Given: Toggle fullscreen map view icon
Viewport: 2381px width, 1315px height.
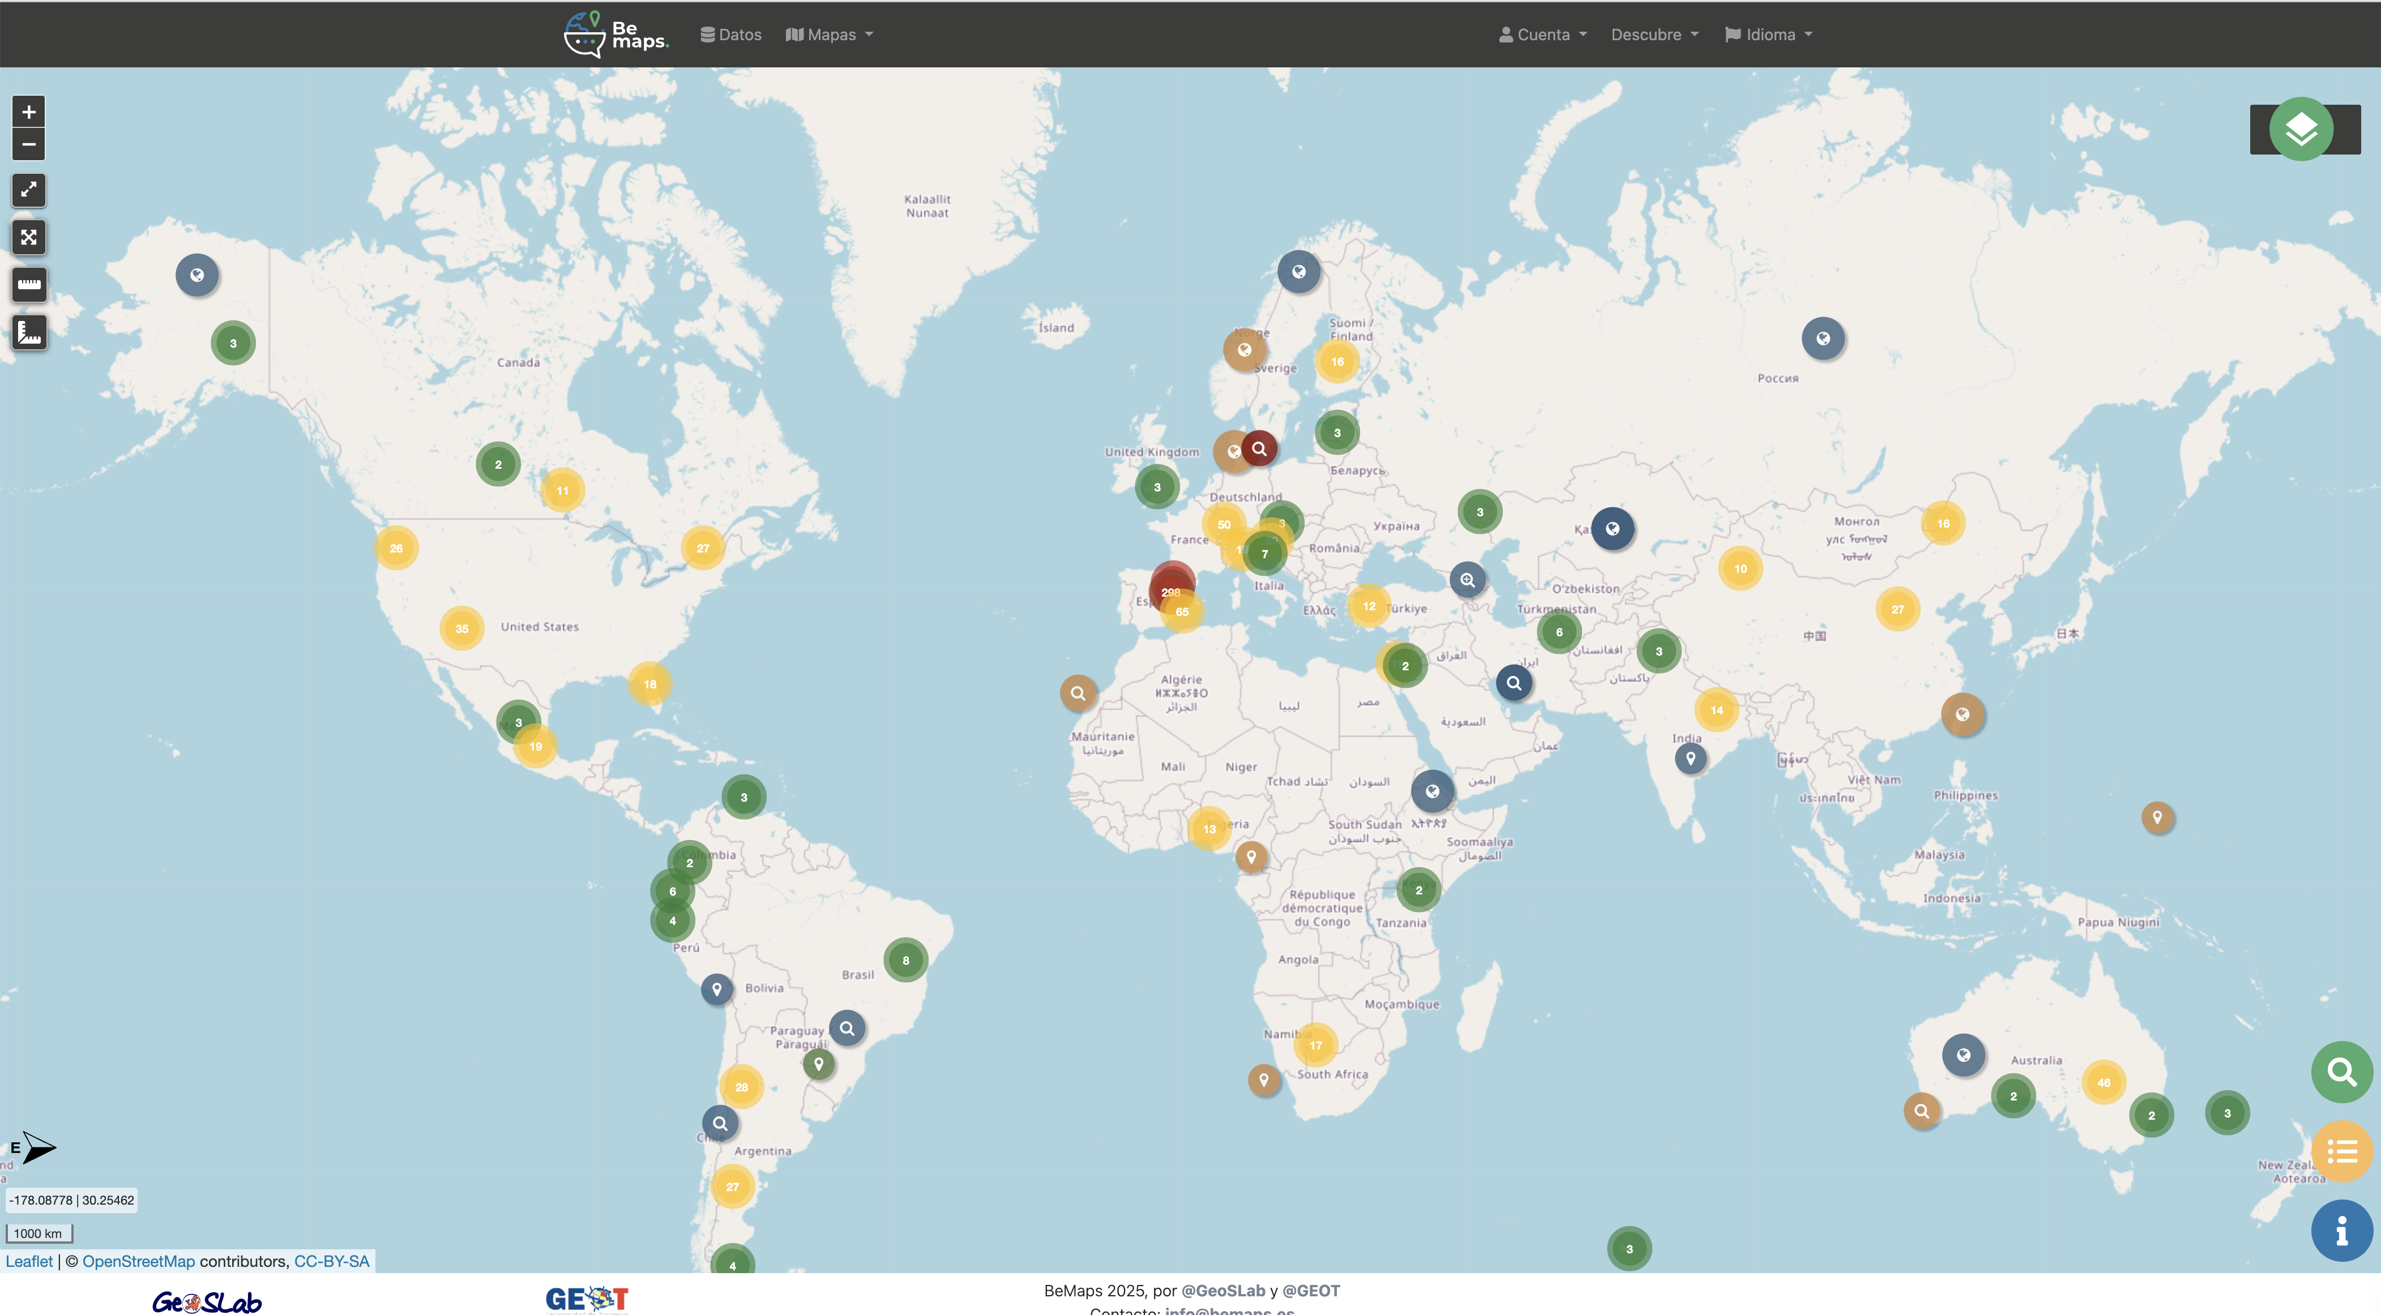Looking at the screenshot, I should pos(29,190).
